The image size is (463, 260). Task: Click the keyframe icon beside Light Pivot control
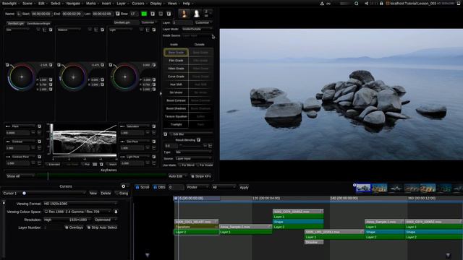(153, 157)
